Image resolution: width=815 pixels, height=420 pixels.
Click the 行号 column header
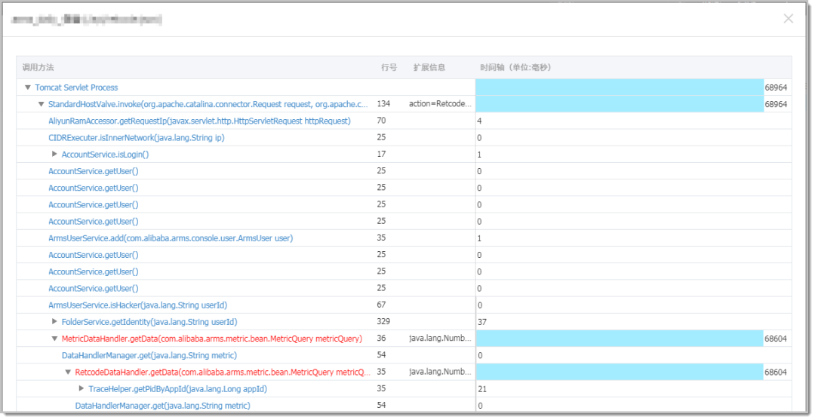389,68
